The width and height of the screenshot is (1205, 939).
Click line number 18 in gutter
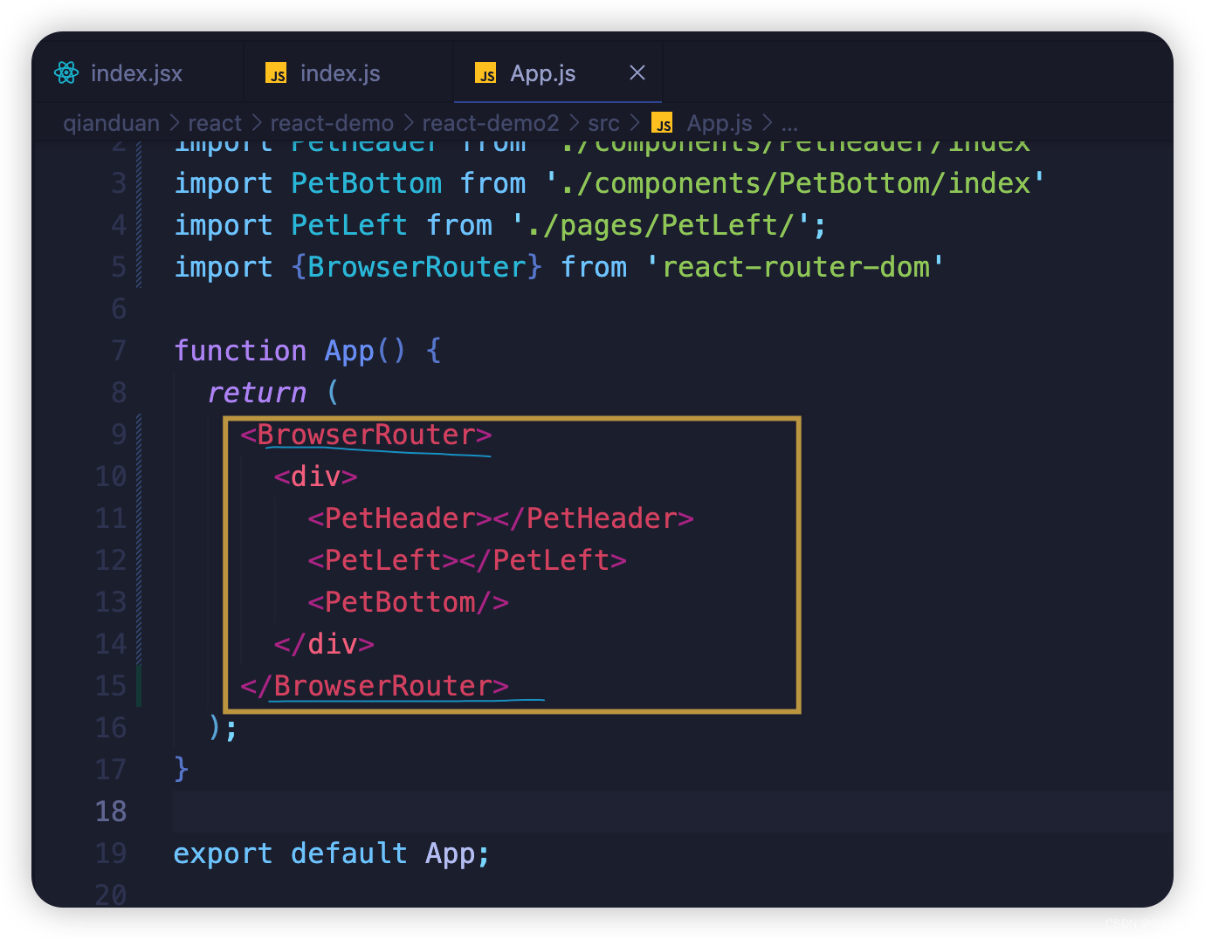coord(111,812)
